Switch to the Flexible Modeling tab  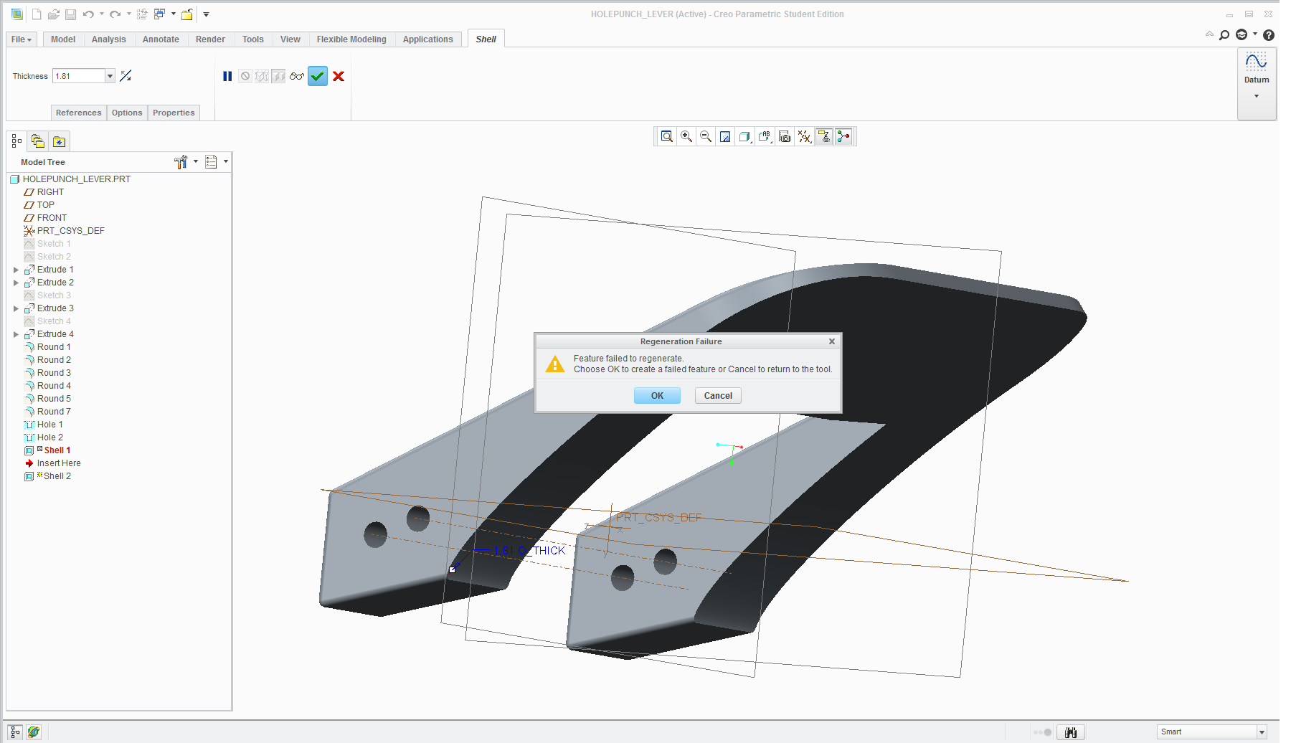pyautogui.click(x=351, y=39)
